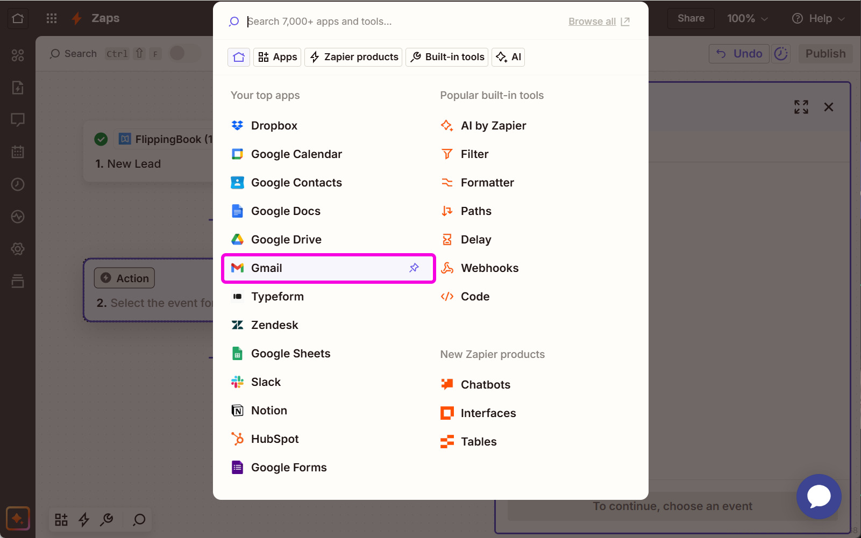Open the apps grid launcher
861x538 pixels.
point(52,18)
